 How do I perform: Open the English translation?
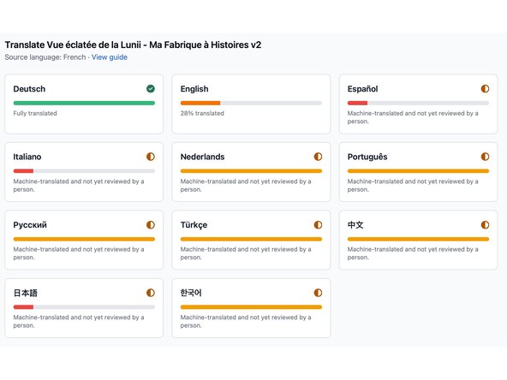pyautogui.click(x=251, y=104)
